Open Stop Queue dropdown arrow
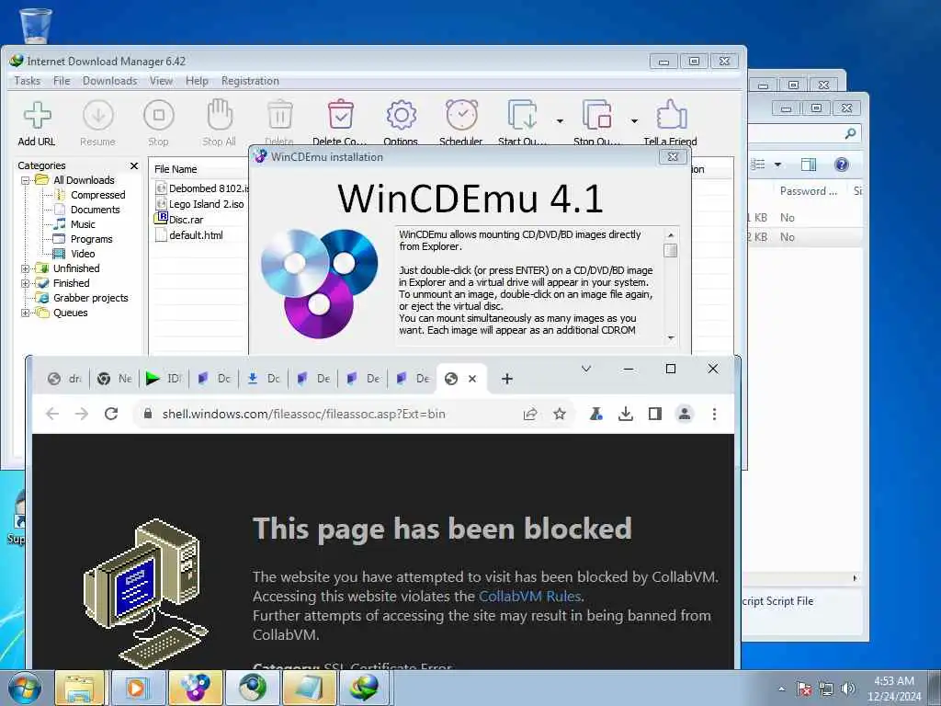The height and width of the screenshot is (706, 941). point(634,121)
